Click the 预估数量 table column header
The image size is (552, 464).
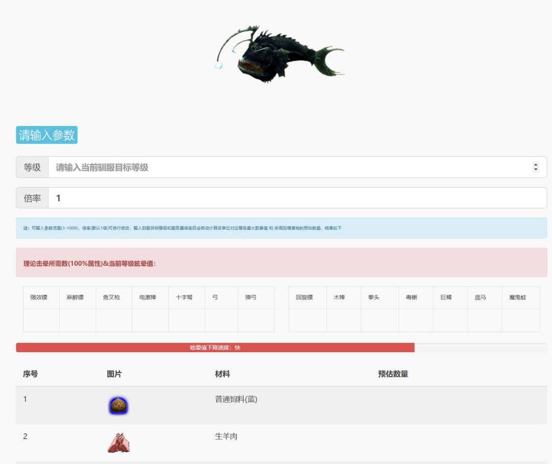393,374
